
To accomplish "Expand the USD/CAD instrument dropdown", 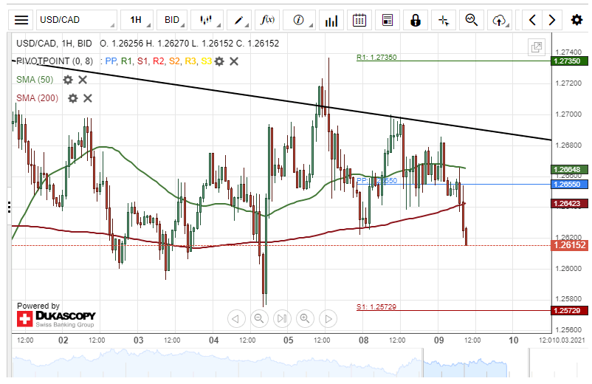I will pyautogui.click(x=76, y=20).
